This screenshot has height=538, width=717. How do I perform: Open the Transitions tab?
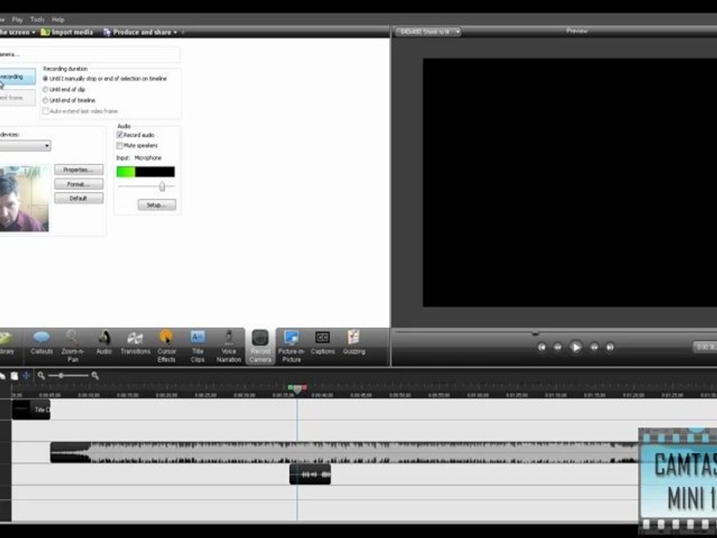pyautogui.click(x=135, y=343)
